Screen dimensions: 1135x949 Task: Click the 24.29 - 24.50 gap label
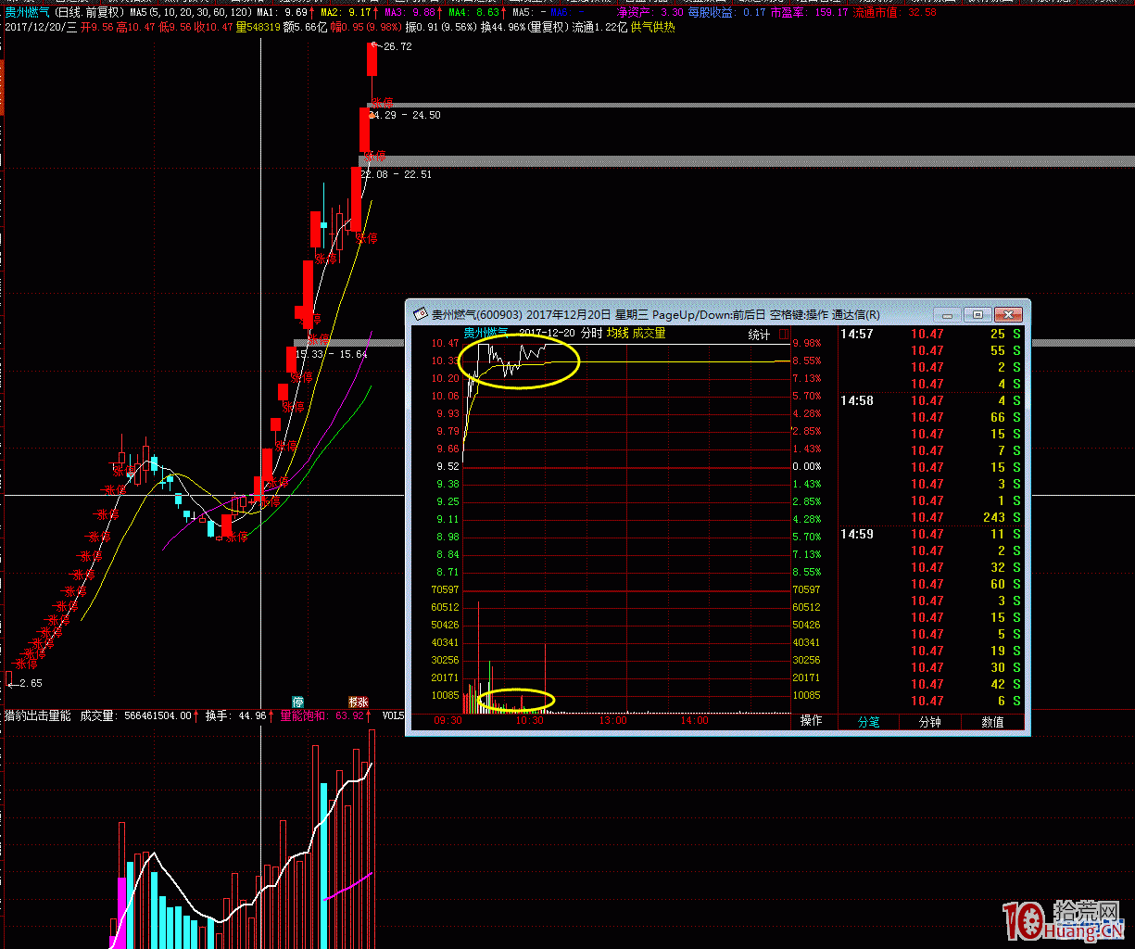point(405,115)
